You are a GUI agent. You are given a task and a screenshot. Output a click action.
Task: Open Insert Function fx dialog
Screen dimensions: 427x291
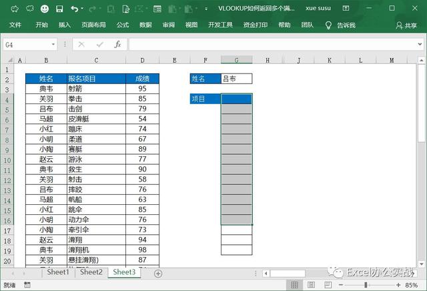(117, 45)
